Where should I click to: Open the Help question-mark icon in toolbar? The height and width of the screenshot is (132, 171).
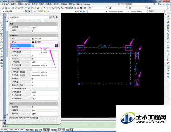pyautogui.click(x=85, y=8)
